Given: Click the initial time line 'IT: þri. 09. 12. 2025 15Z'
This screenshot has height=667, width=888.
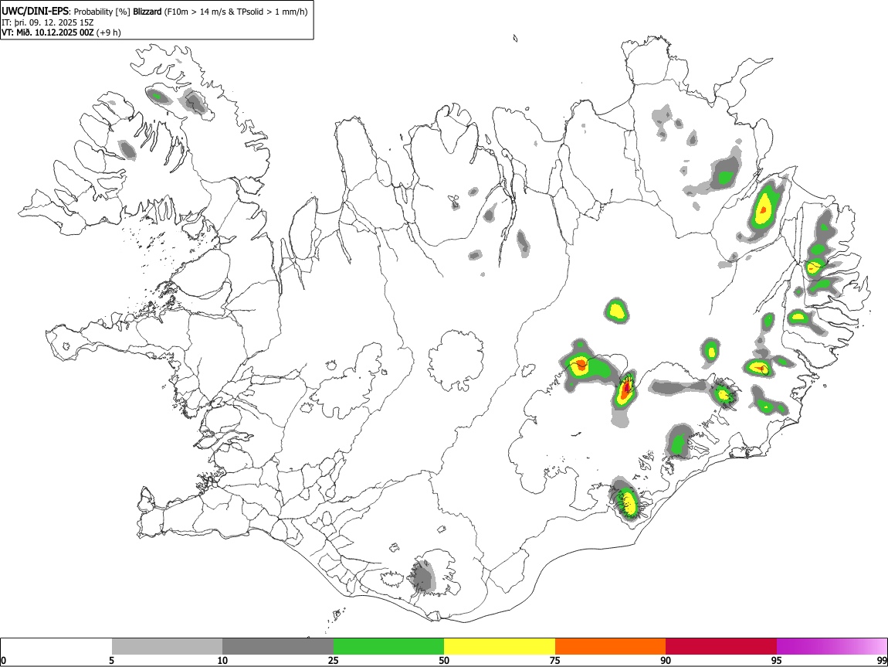Looking at the screenshot, I should [x=48, y=22].
